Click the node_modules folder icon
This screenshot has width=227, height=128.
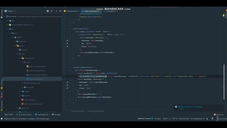tap(10, 25)
